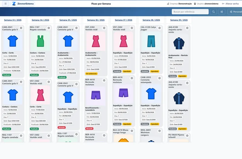242x159 pixels.
Task: Open gear on VST-3302 Acabamento card
Action: [x=104, y=28]
